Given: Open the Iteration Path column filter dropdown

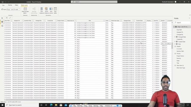Looking at the screenshot, I should [33, 21].
